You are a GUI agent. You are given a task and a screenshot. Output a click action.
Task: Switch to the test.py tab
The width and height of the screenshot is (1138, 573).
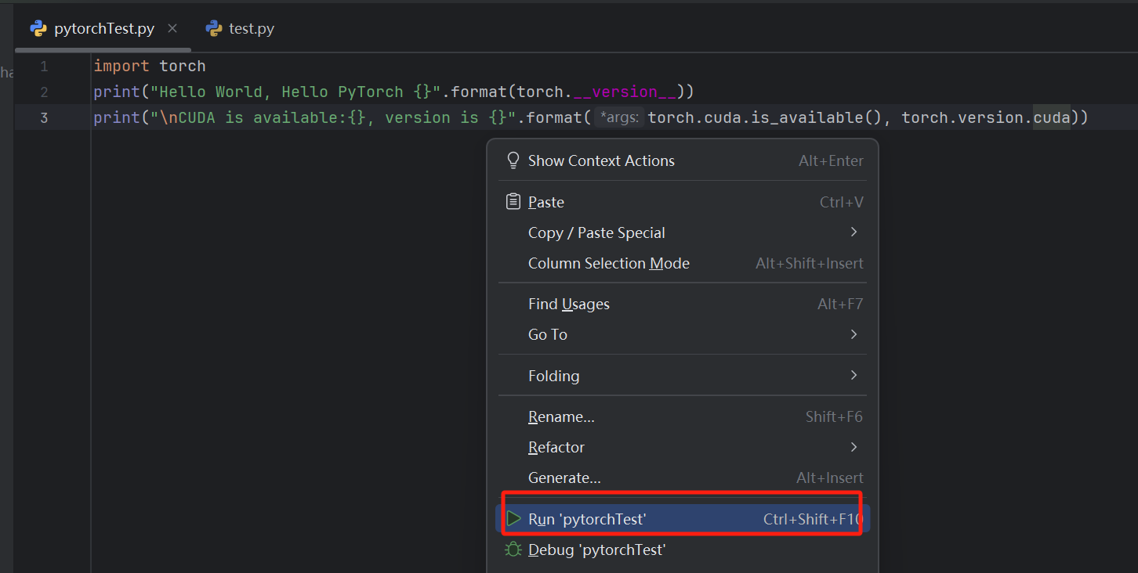tap(251, 29)
